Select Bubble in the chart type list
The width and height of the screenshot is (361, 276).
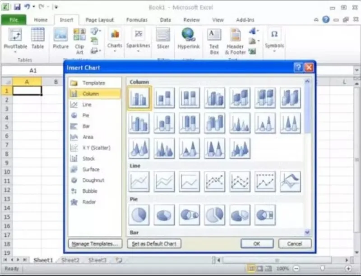[x=95, y=191]
